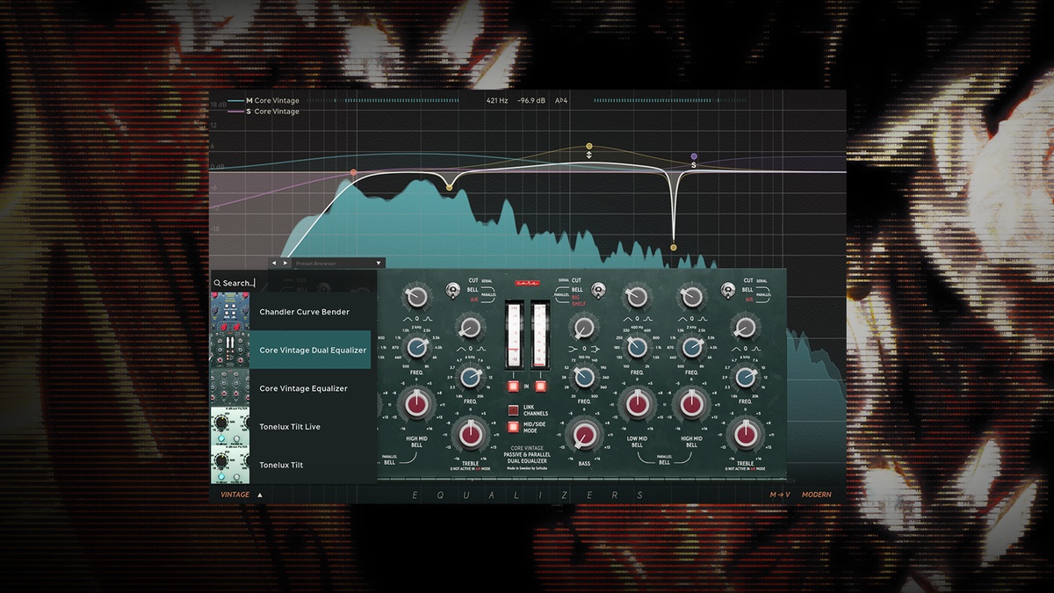
Task: Click the orange EQ node on curve
Action: pyautogui.click(x=353, y=173)
